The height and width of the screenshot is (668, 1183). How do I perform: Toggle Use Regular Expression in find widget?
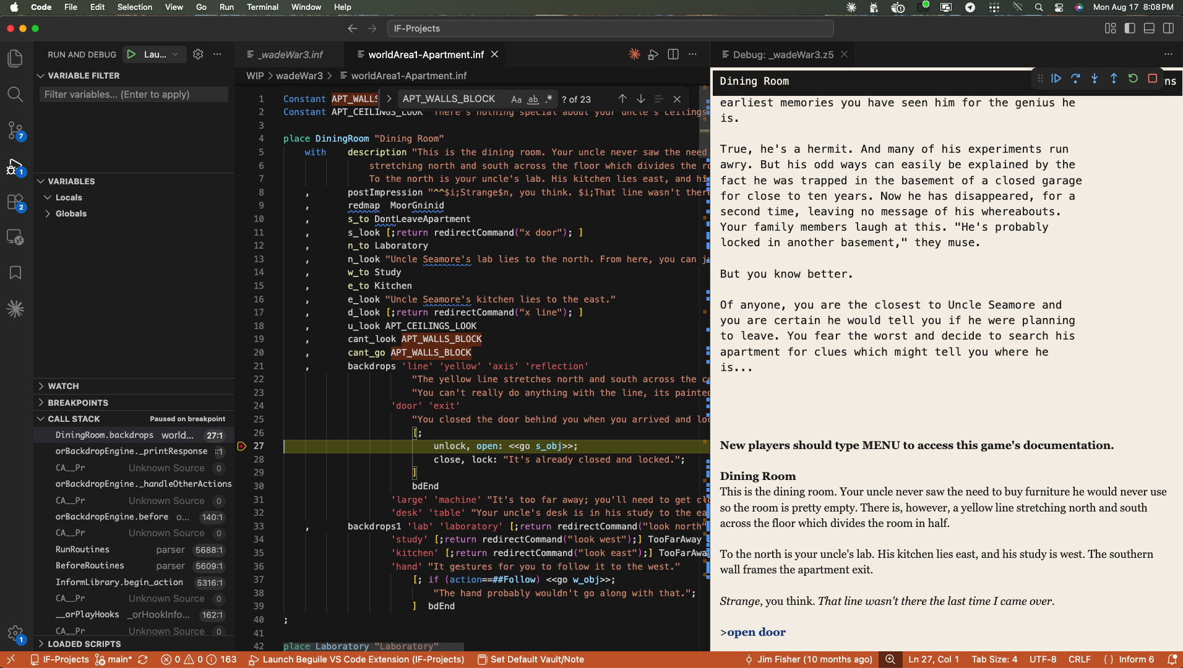click(x=549, y=99)
